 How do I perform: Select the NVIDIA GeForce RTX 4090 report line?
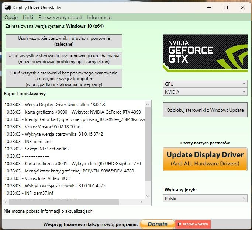click(x=73, y=112)
